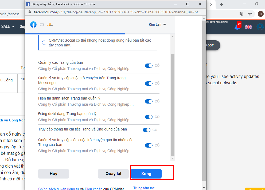Click the '56 days remaining' text
Screen dimensions: 265x190
217,22
